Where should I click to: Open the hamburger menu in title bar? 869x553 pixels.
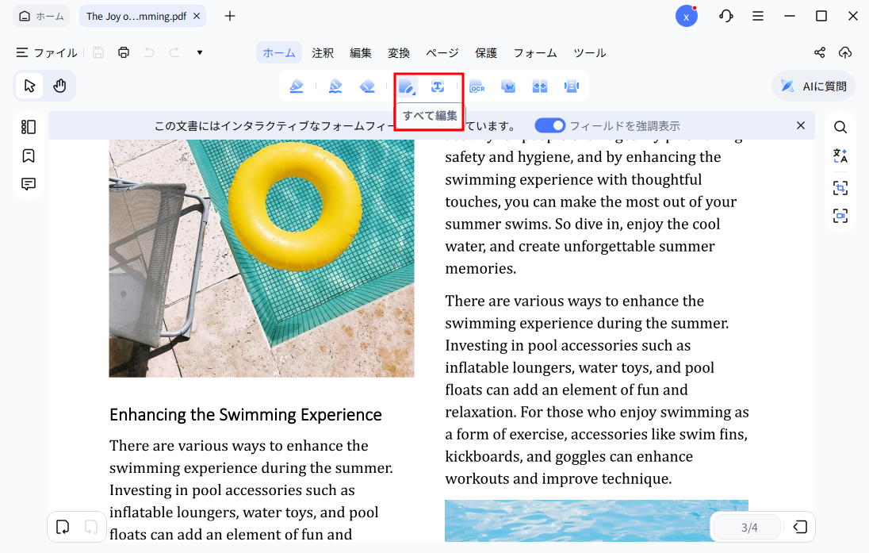(x=758, y=16)
